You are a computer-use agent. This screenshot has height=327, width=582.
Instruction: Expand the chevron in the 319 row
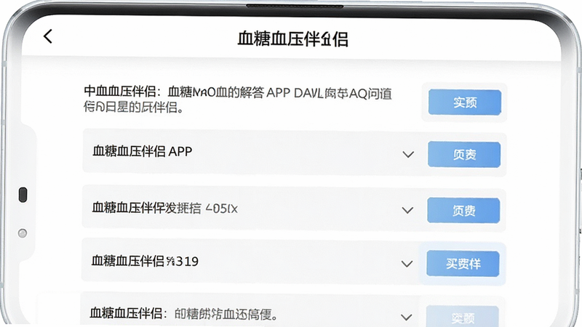[x=407, y=264]
